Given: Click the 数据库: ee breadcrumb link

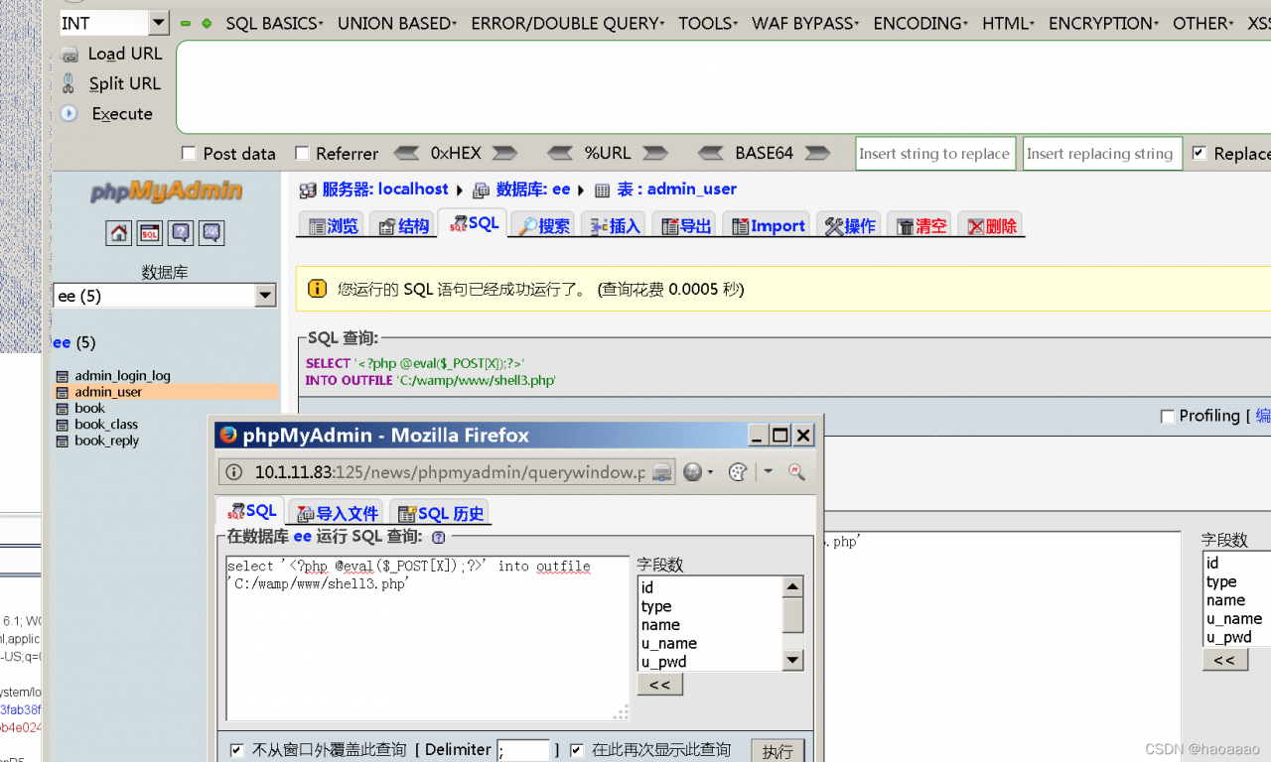Looking at the screenshot, I should click(x=533, y=189).
